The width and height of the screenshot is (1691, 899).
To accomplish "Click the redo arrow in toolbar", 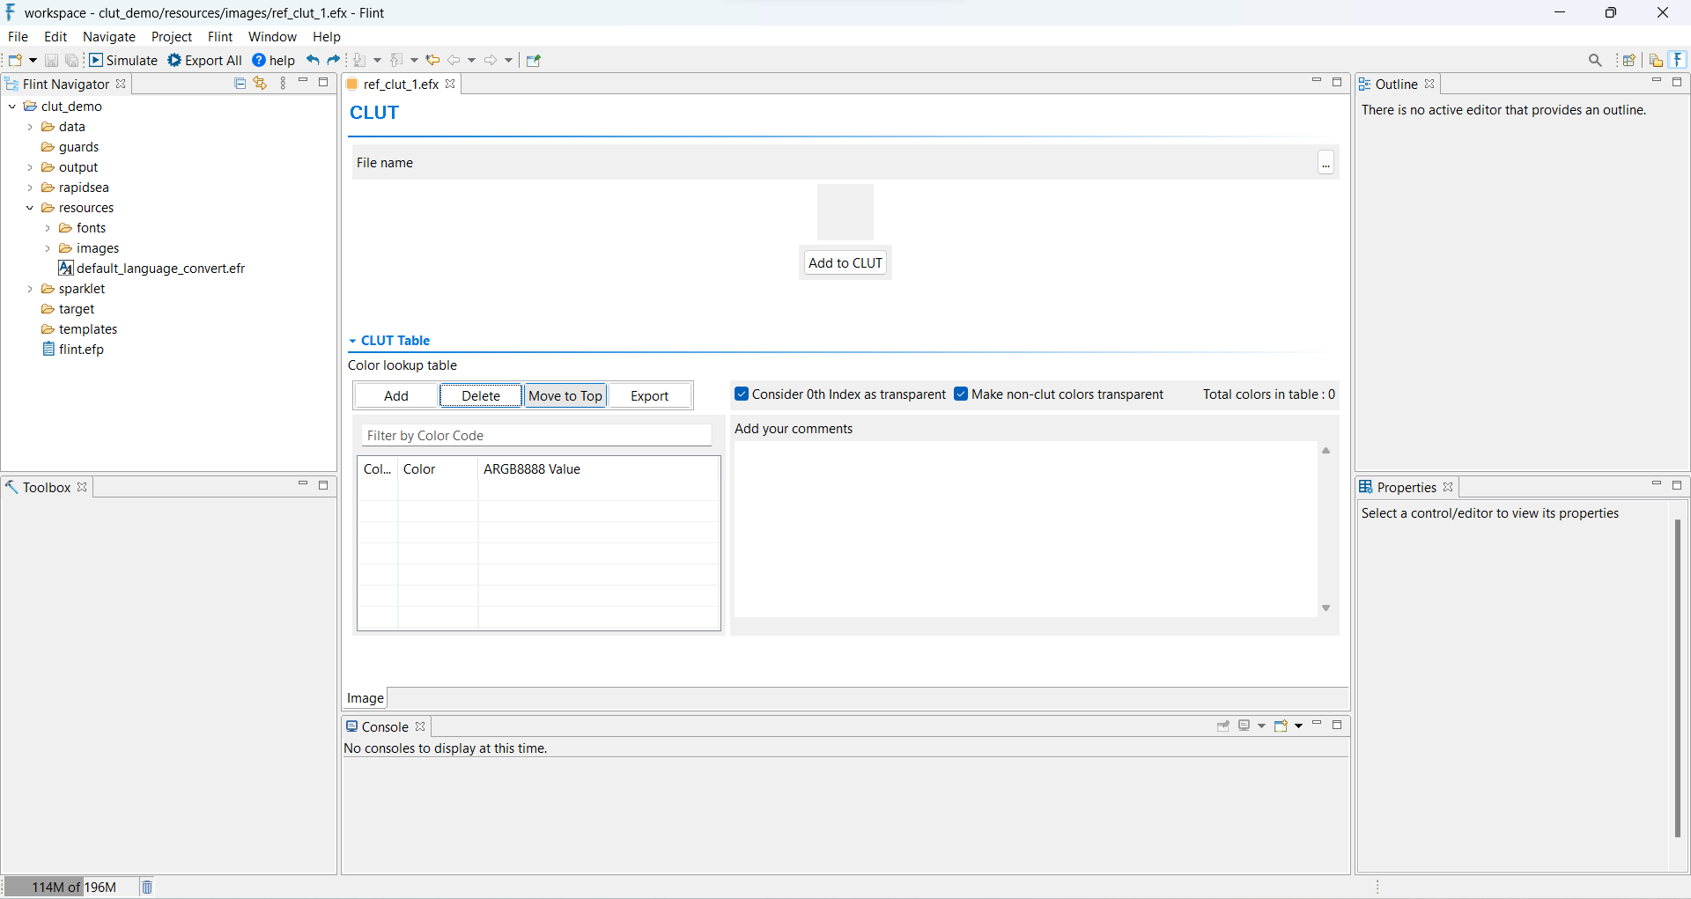I will 334,60.
